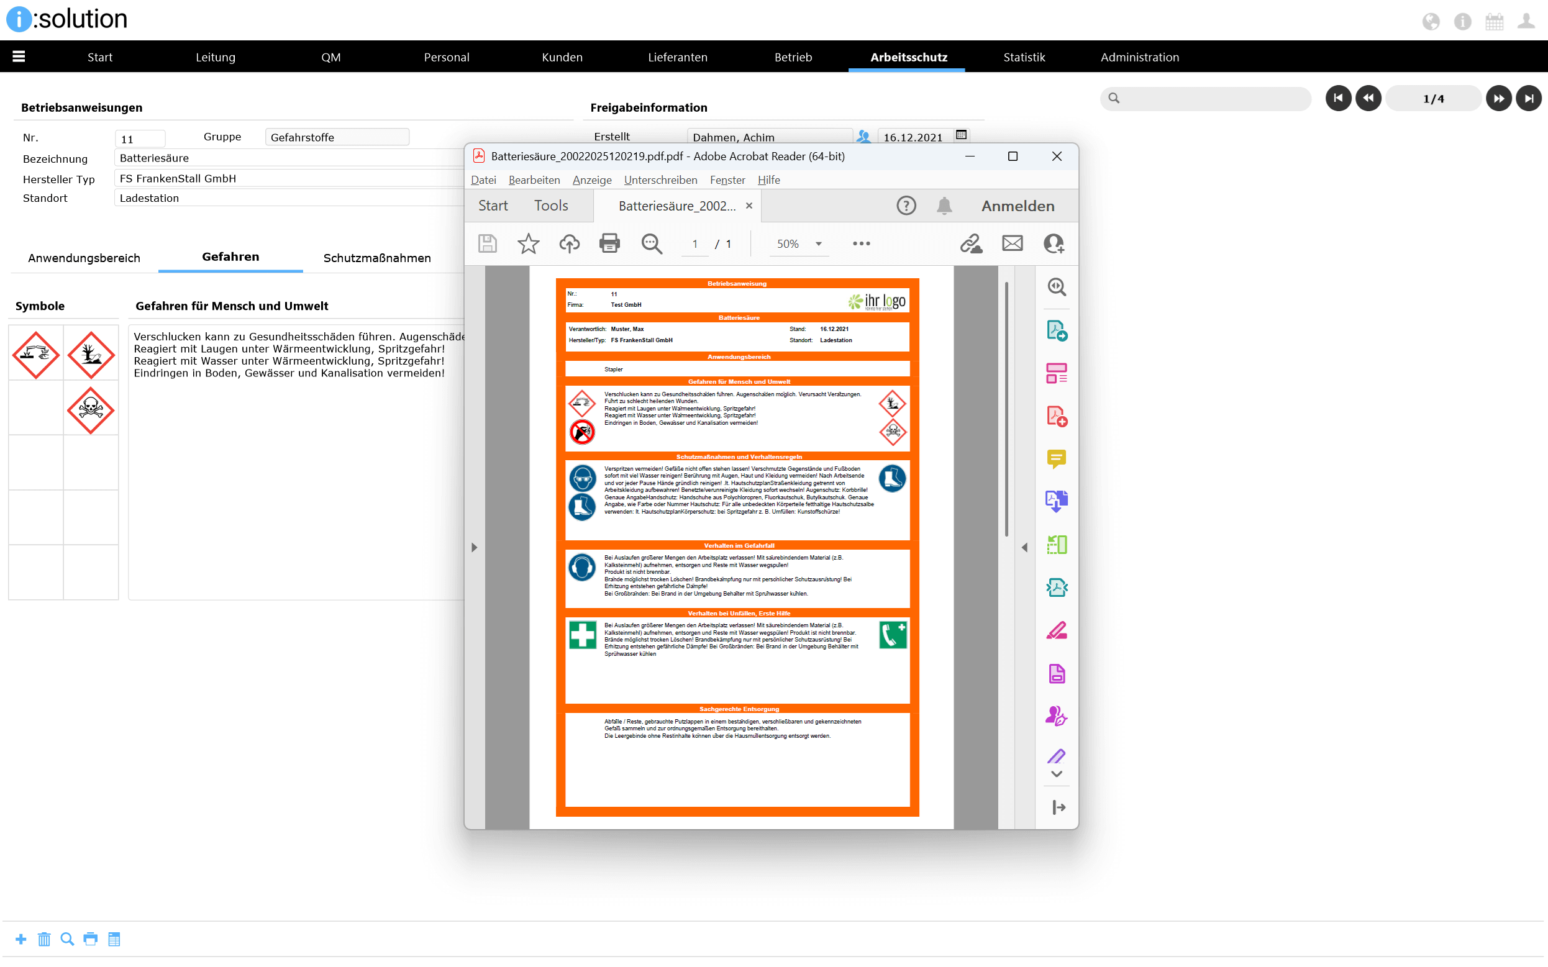Viewport: 1548px width, 967px height.
Task: Click the cloud upload icon in Acrobat
Action: [x=568, y=243]
